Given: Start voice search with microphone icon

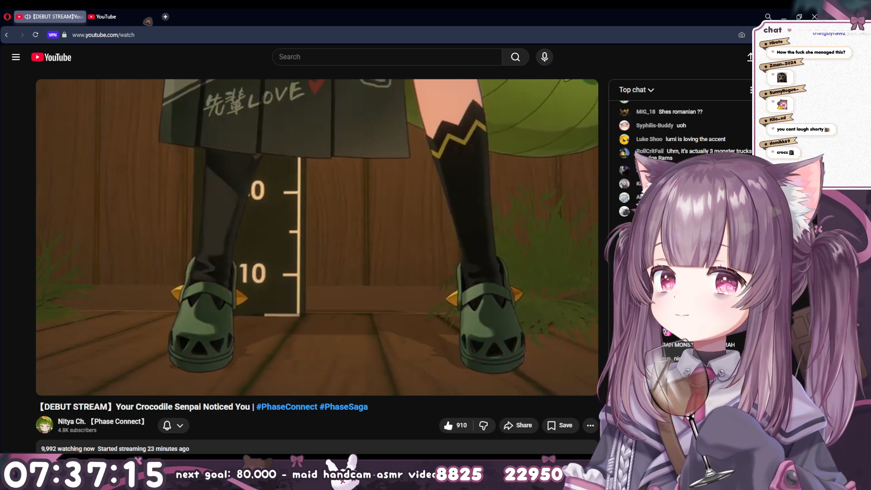Looking at the screenshot, I should [x=544, y=57].
